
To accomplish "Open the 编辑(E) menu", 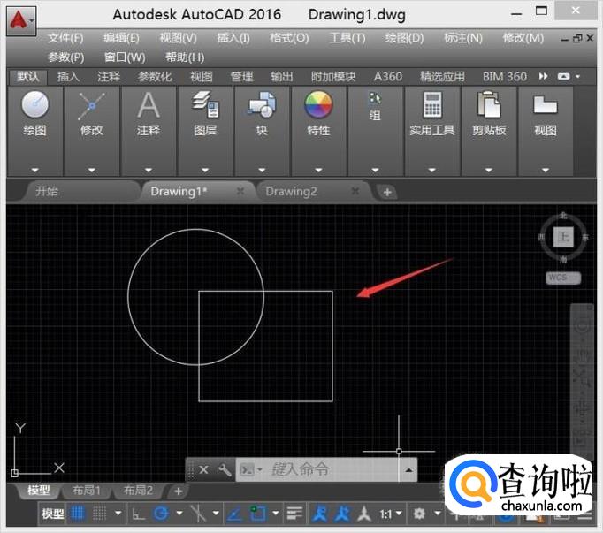I will tap(121, 38).
